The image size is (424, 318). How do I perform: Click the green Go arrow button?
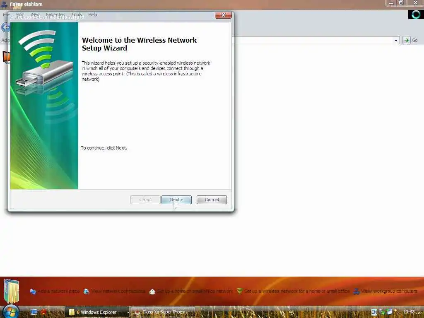(407, 40)
